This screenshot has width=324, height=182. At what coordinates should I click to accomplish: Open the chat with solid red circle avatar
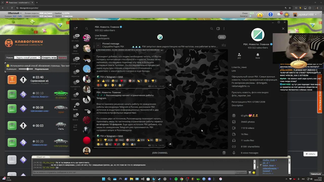(x=87, y=140)
